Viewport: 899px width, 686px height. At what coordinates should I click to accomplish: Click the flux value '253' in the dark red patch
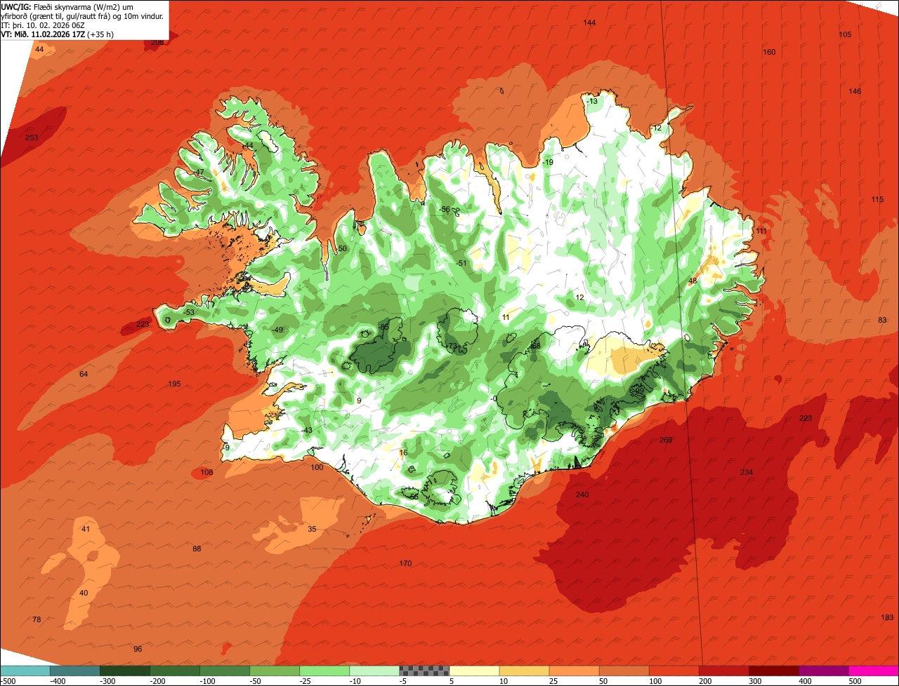point(32,137)
